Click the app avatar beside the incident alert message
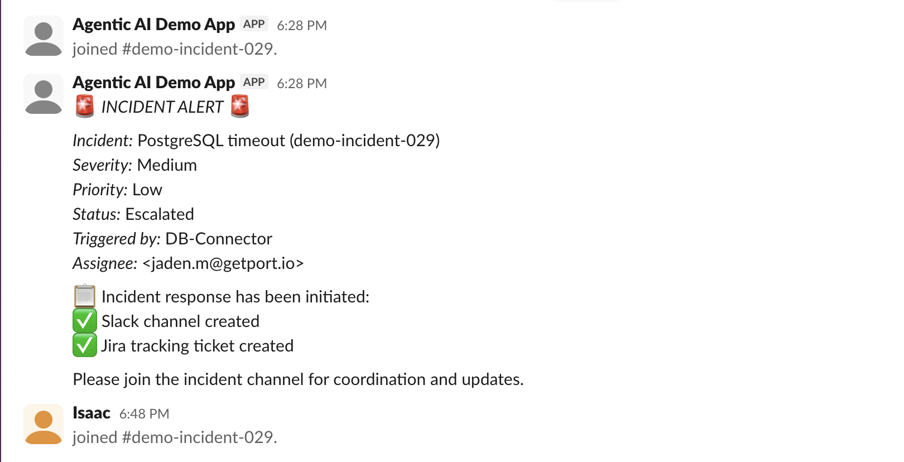Screen dimensions: 904x462 44,94
